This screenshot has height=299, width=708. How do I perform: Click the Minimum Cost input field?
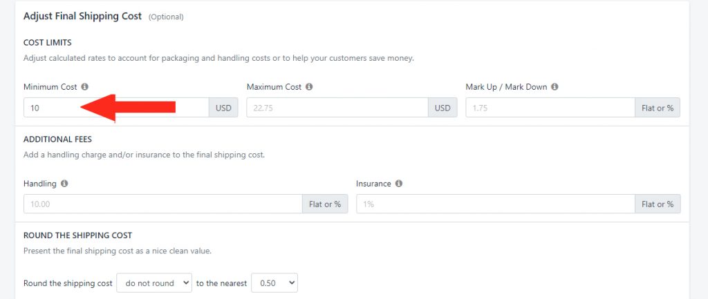[x=116, y=108]
